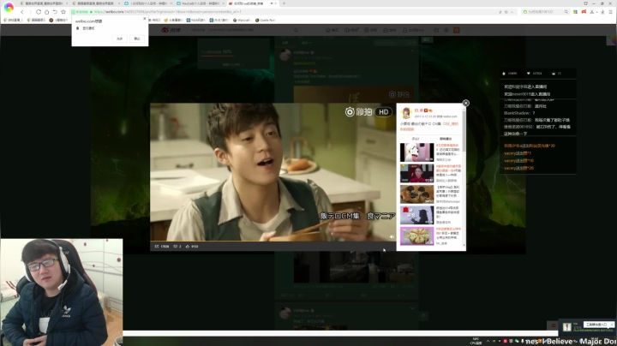Go to the browser home page icon

47,12
